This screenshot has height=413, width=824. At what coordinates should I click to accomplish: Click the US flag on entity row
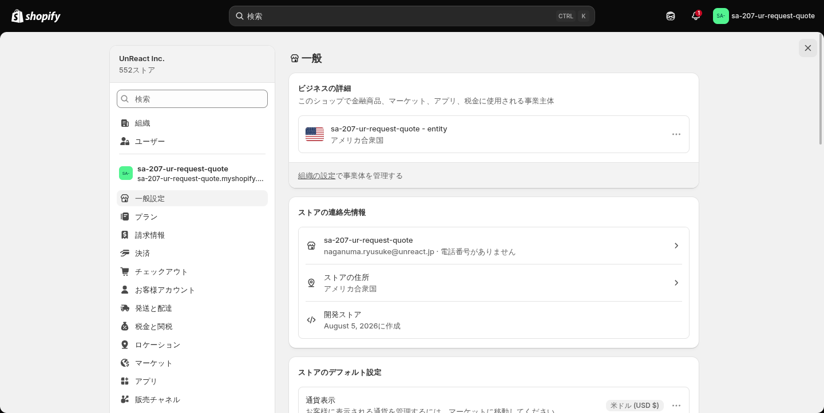coord(315,134)
